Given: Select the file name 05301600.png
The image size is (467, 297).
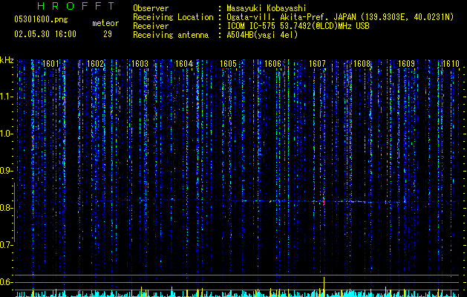Looking at the screenshot, I should (41, 20).
